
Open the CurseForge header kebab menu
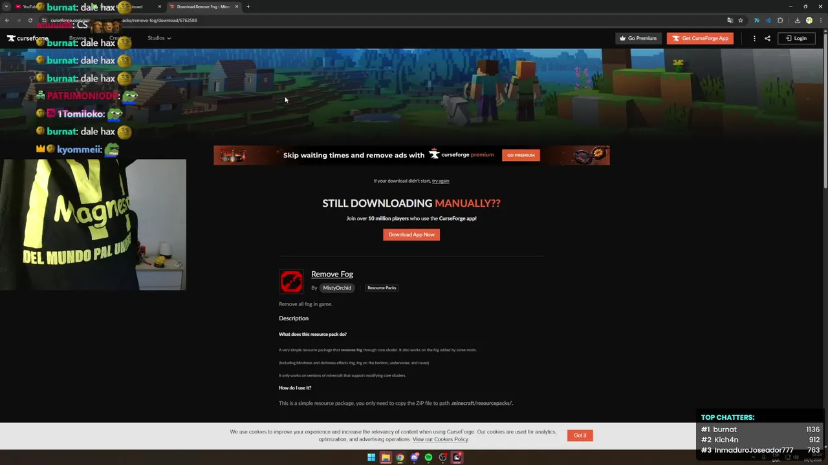(x=754, y=38)
